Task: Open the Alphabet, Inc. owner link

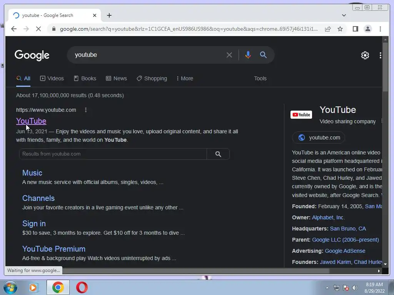Action: 328,217
